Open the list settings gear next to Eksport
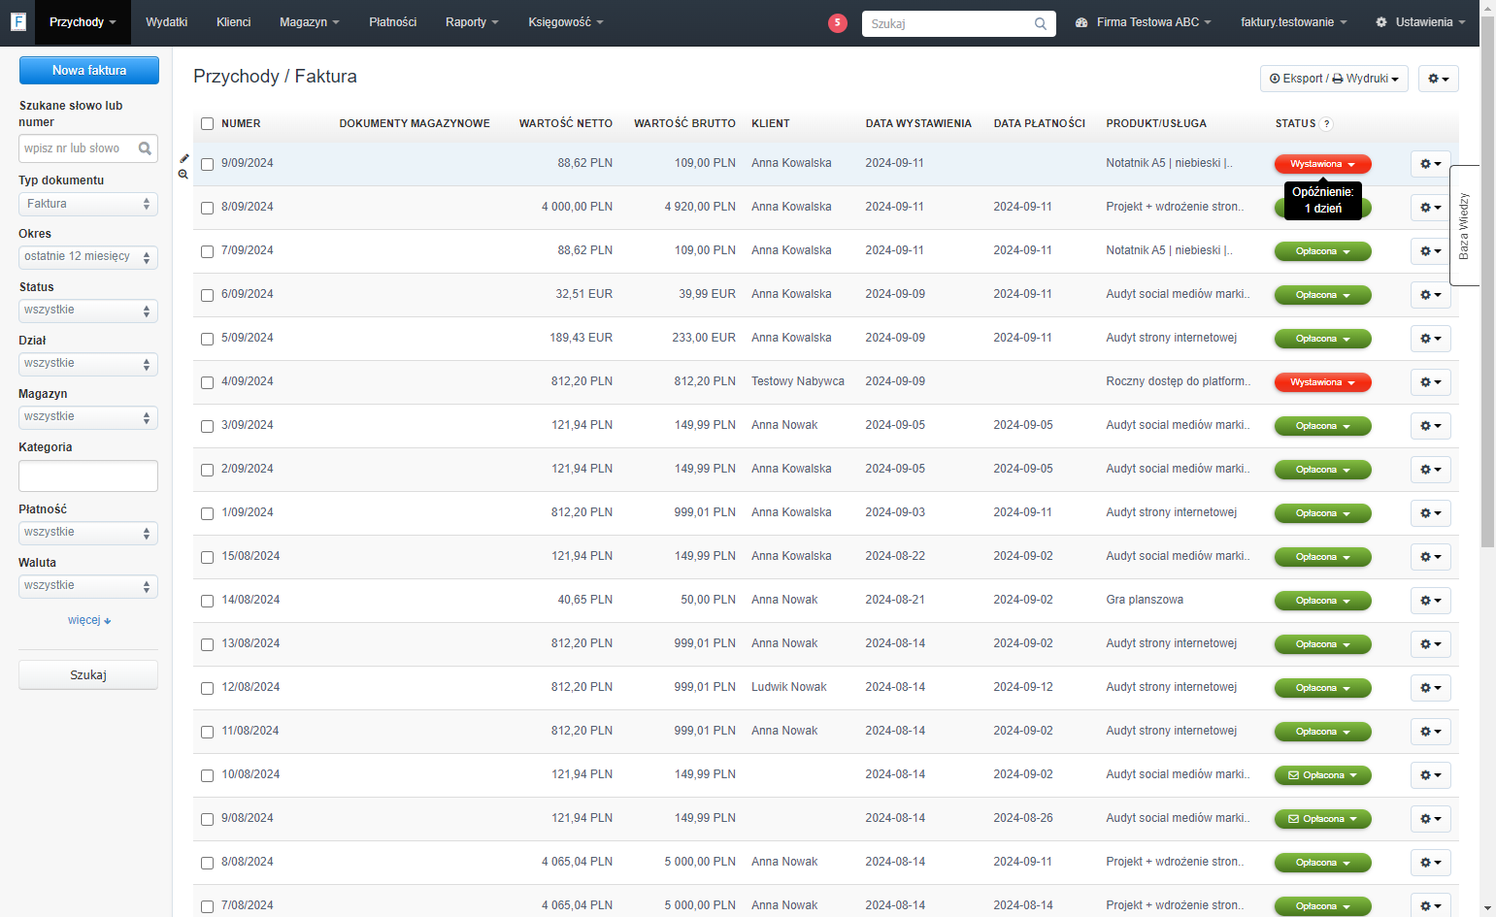Viewport: 1496px width, 917px height. click(x=1438, y=79)
